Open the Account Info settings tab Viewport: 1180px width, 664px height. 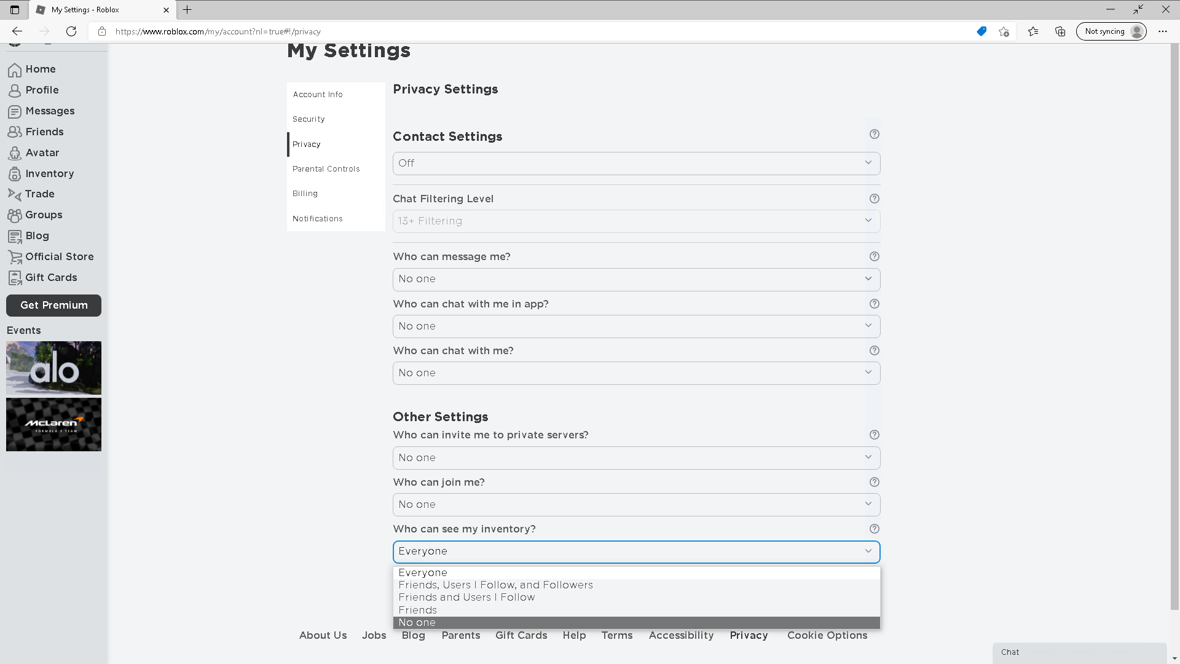[336, 95]
